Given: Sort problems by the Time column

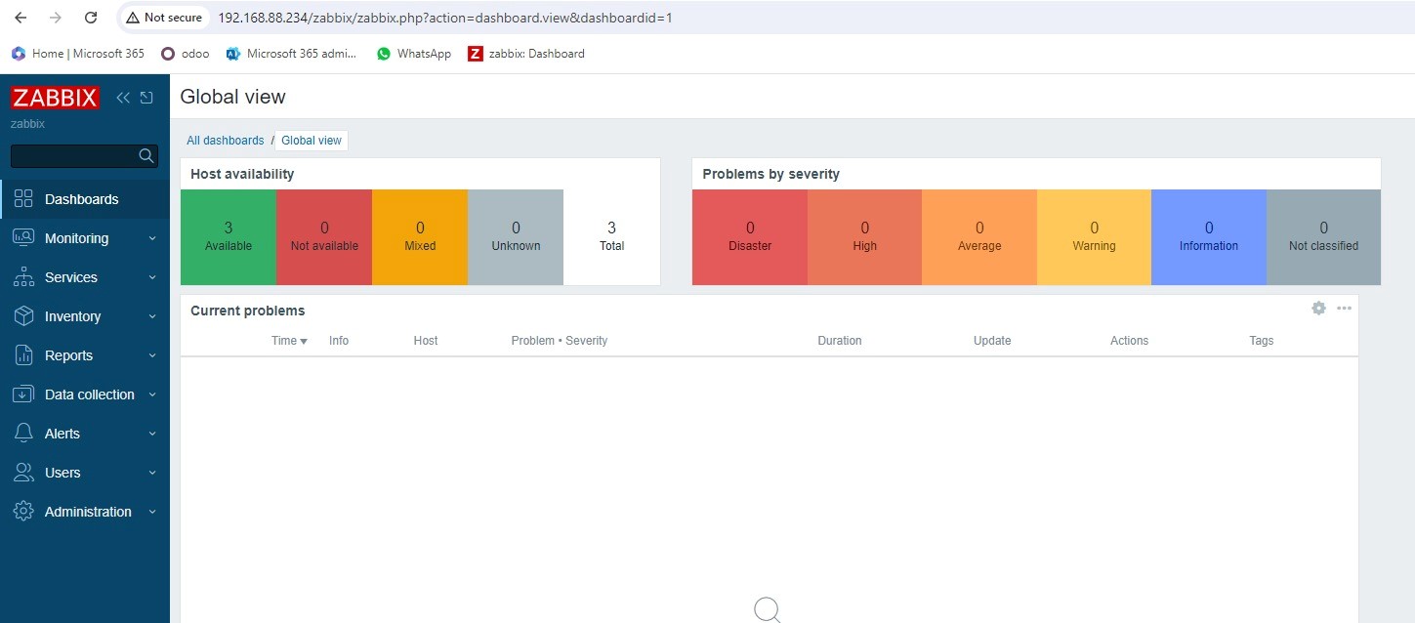Looking at the screenshot, I should (288, 341).
